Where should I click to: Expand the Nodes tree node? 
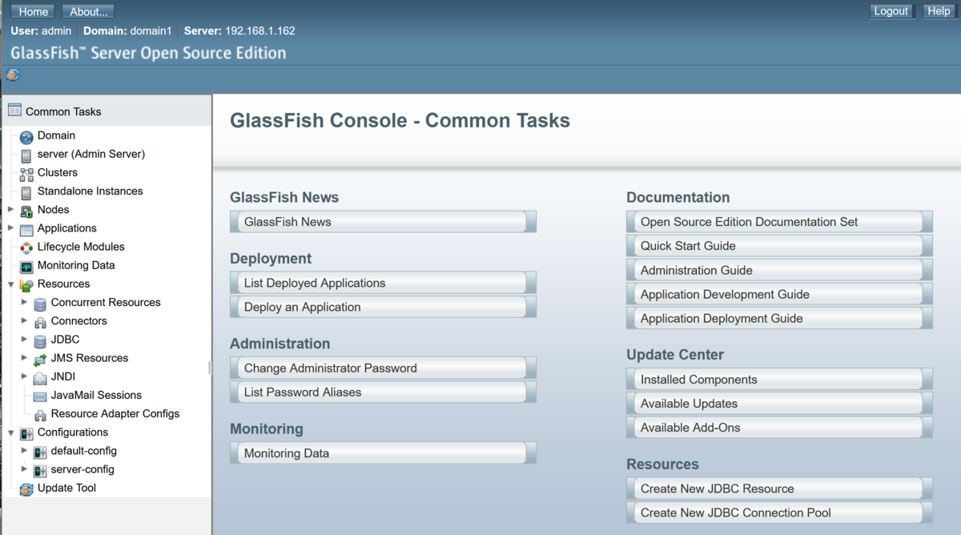(x=9, y=209)
